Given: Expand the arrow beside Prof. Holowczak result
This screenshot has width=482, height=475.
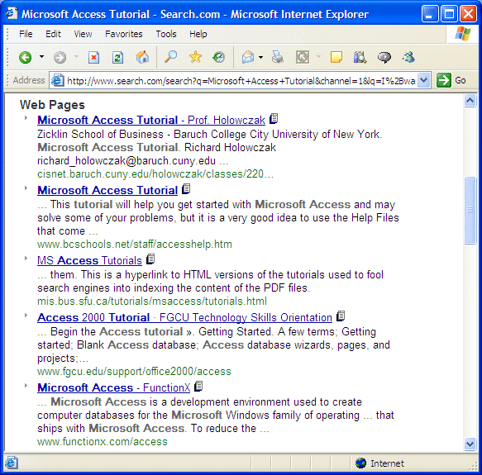Looking at the screenshot, I should point(26,117).
